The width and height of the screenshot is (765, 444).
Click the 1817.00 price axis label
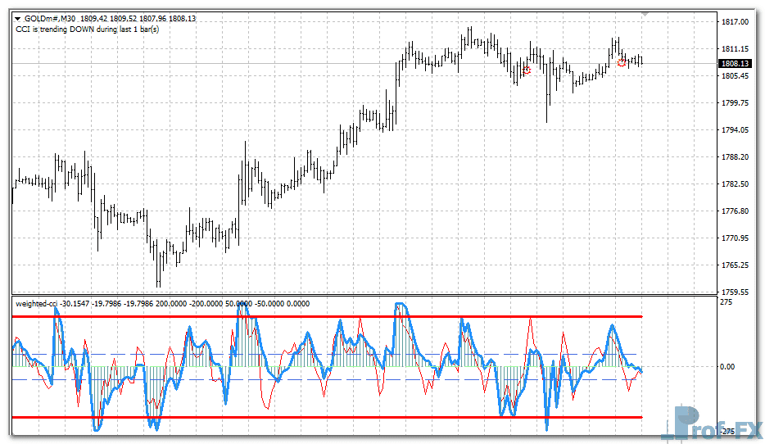pyautogui.click(x=733, y=22)
